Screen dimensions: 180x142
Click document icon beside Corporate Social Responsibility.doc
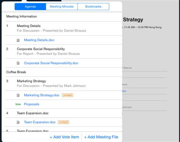click(18, 63)
